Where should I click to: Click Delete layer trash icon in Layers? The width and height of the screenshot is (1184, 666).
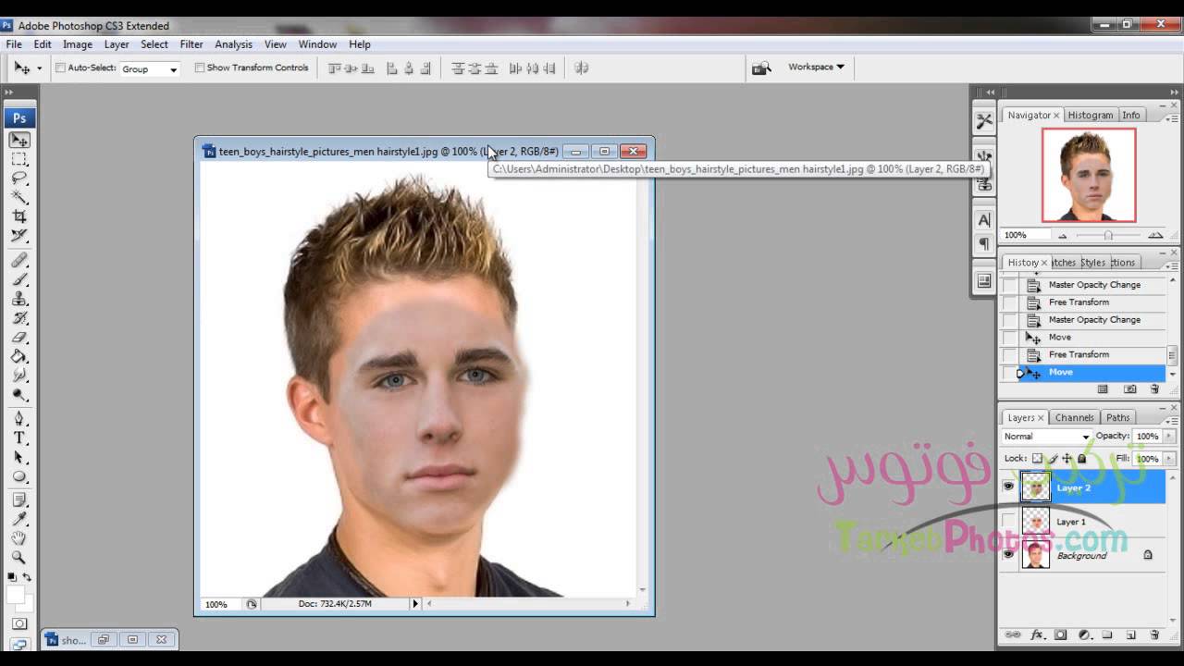1154,635
